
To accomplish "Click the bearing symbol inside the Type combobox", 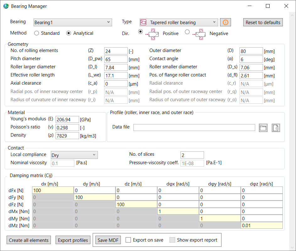I will (x=144, y=22).
